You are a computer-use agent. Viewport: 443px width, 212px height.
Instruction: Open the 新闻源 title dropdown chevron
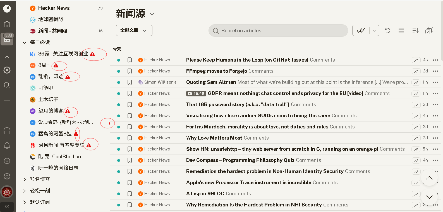coord(152,14)
